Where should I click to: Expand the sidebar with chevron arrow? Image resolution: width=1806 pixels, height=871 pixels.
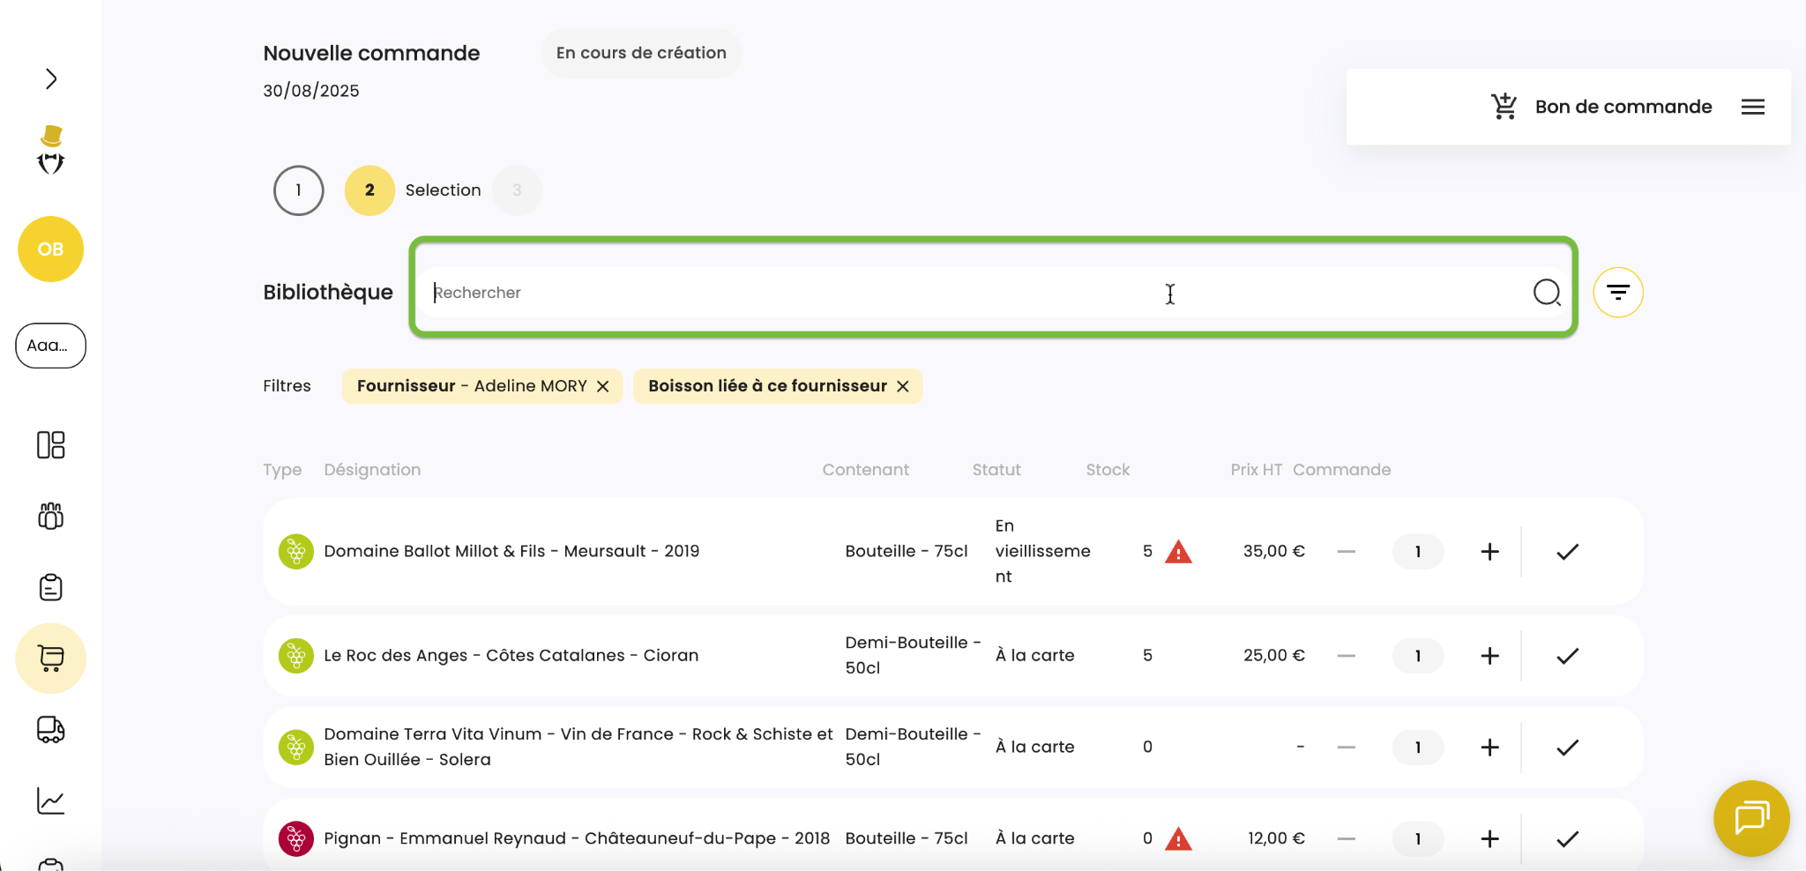click(51, 79)
